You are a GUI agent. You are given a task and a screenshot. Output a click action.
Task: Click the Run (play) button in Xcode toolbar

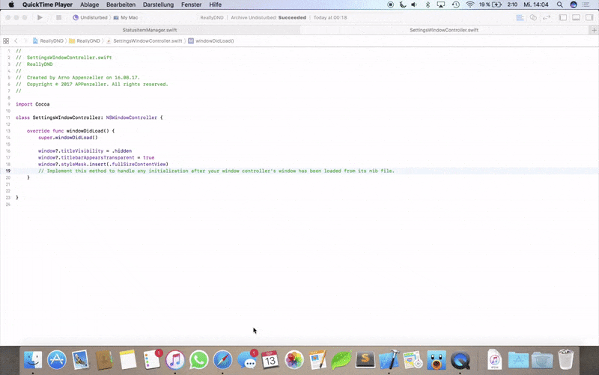click(x=40, y=17)
